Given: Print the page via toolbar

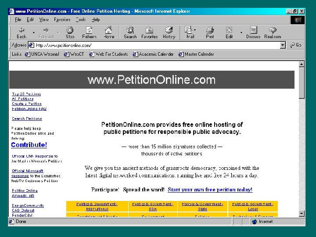Looking at the screenshot, I should click(210, 32).
